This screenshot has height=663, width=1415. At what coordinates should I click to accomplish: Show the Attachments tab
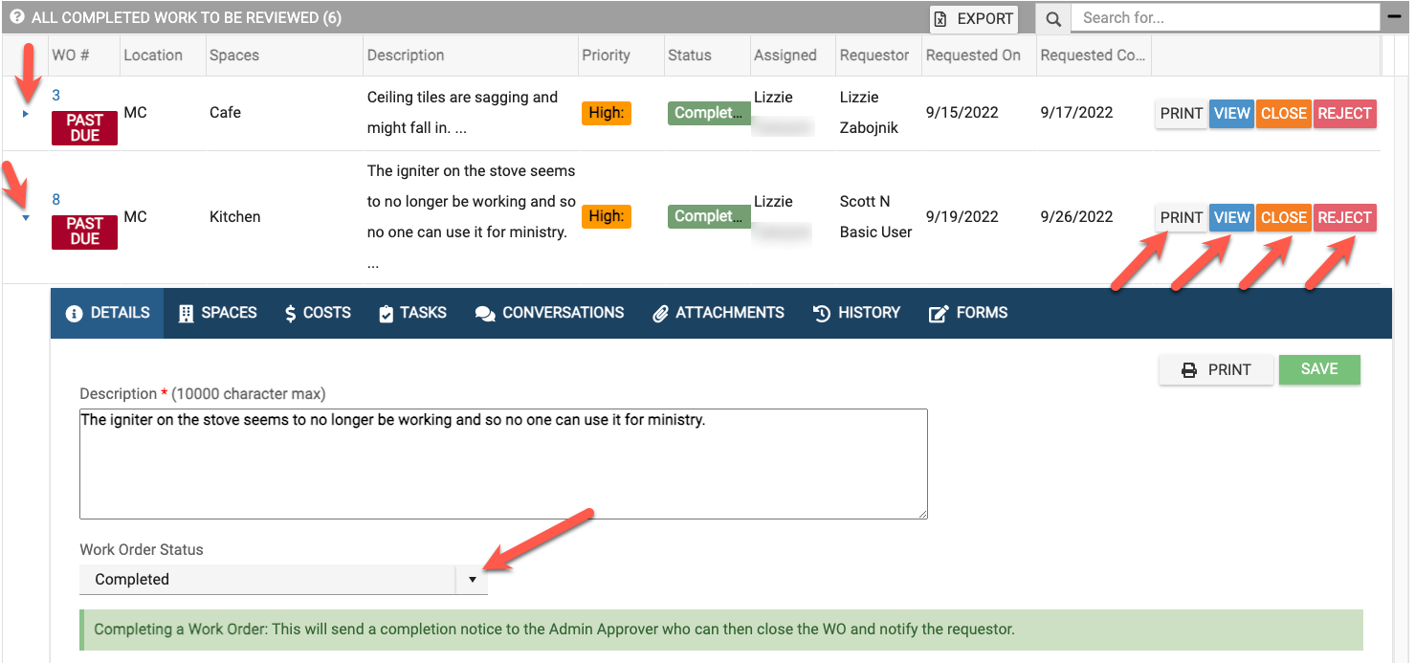[x=719, y=313]
